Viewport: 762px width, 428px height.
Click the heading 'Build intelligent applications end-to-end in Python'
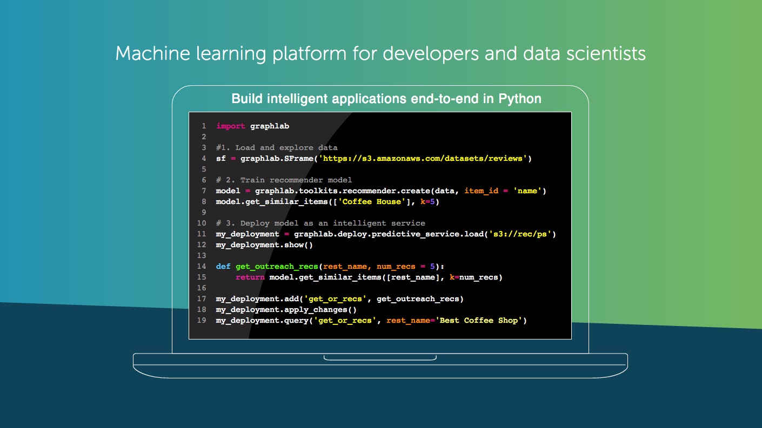(386, 99)
